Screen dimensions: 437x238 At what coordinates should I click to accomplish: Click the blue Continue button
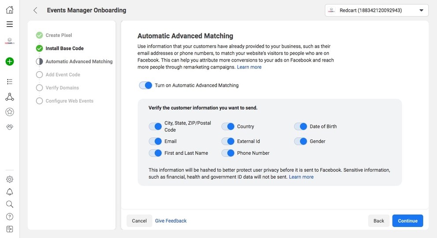407,221
